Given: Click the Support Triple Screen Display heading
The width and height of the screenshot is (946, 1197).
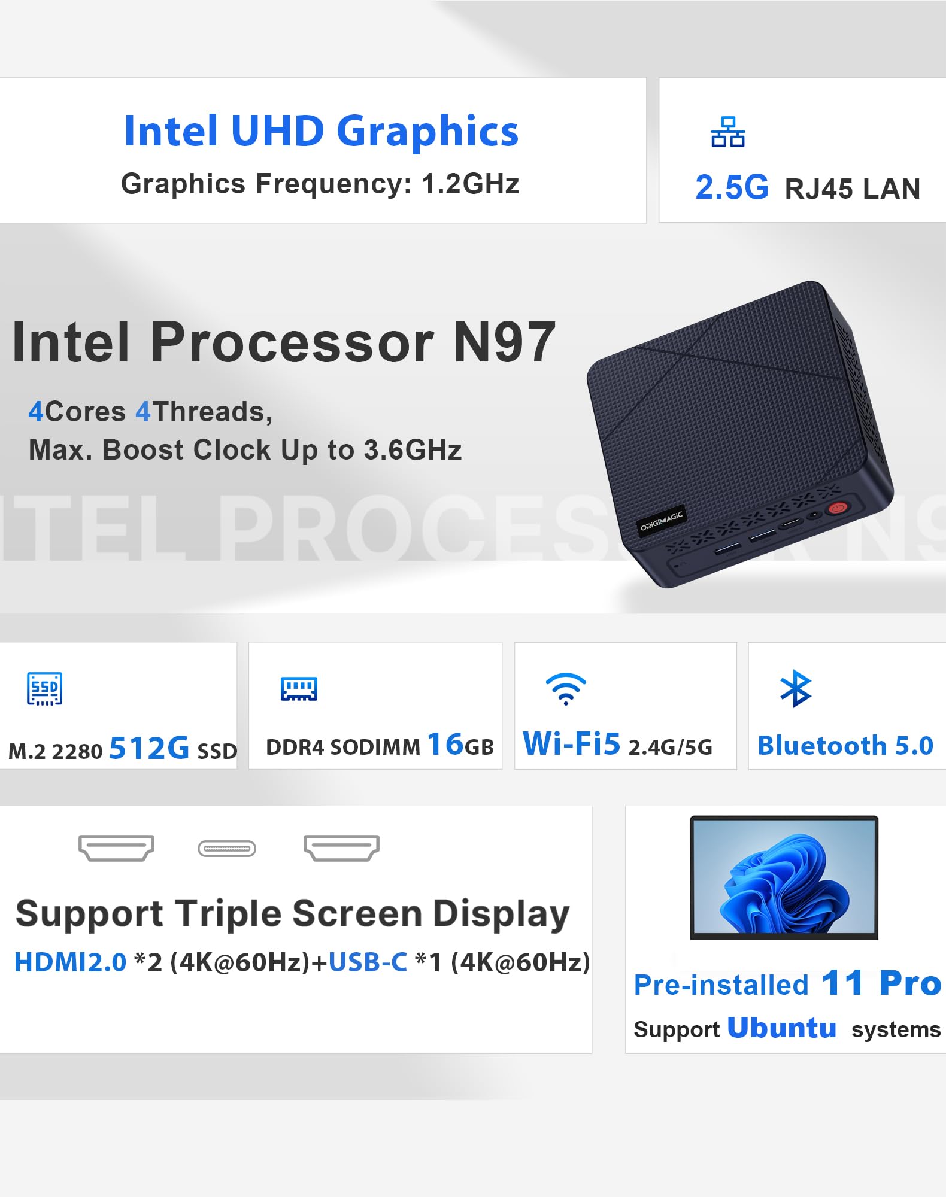Looking at the screenshot, I should click(x=293, y=915).
